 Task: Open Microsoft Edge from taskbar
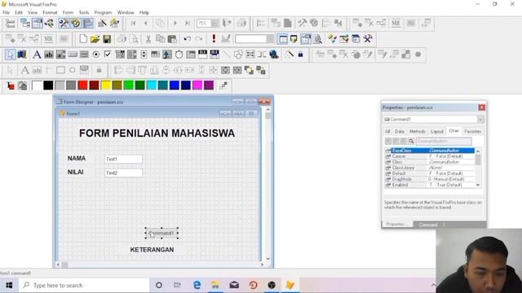[197, 285]
